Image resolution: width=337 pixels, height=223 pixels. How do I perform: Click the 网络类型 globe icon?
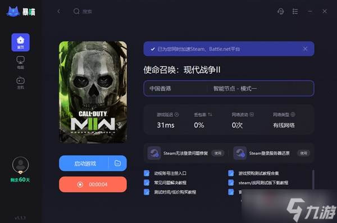click(293, 115)
